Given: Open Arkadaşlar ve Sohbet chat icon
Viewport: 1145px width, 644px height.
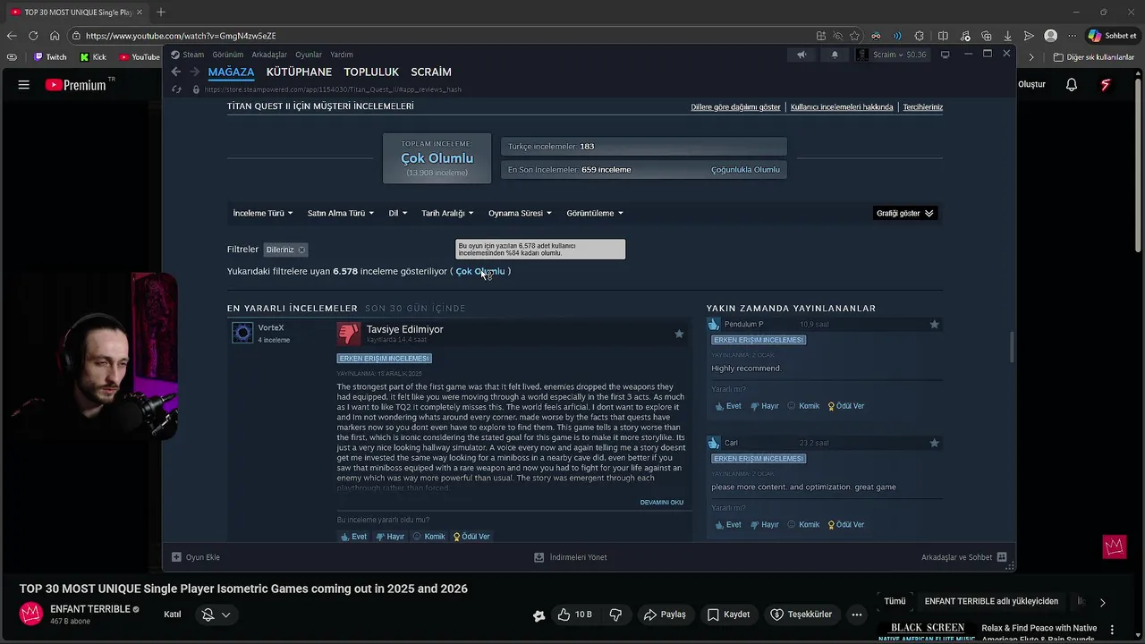Looking at the screenshot, I should tap(1002, 557).
